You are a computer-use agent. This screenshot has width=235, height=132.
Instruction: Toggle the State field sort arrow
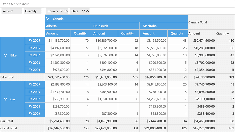tap(88, 11)
